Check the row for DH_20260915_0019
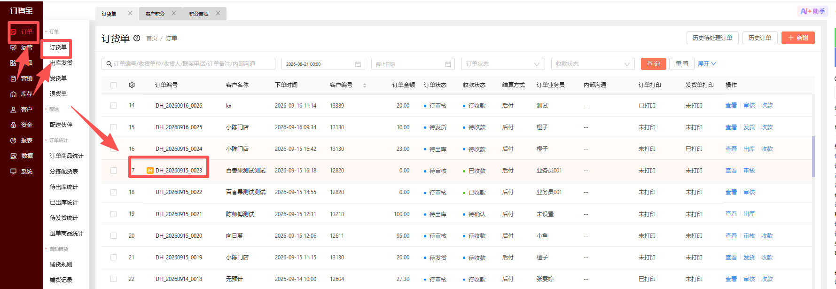The height and width of the screenshot is (289, 836). coord(113,258)
